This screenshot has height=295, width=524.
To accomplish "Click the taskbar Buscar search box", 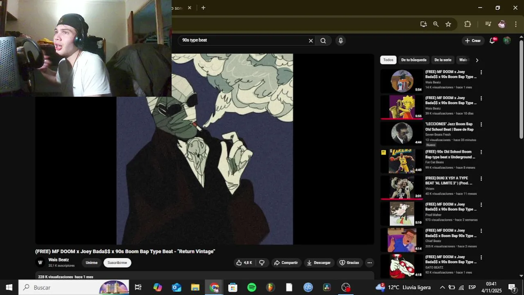I will 74,288.
